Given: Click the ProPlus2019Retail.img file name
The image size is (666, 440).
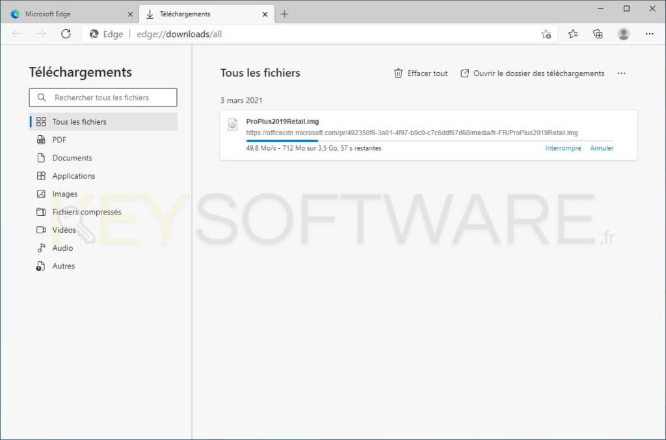Looking at the screenshot, I should click(282, 122).
